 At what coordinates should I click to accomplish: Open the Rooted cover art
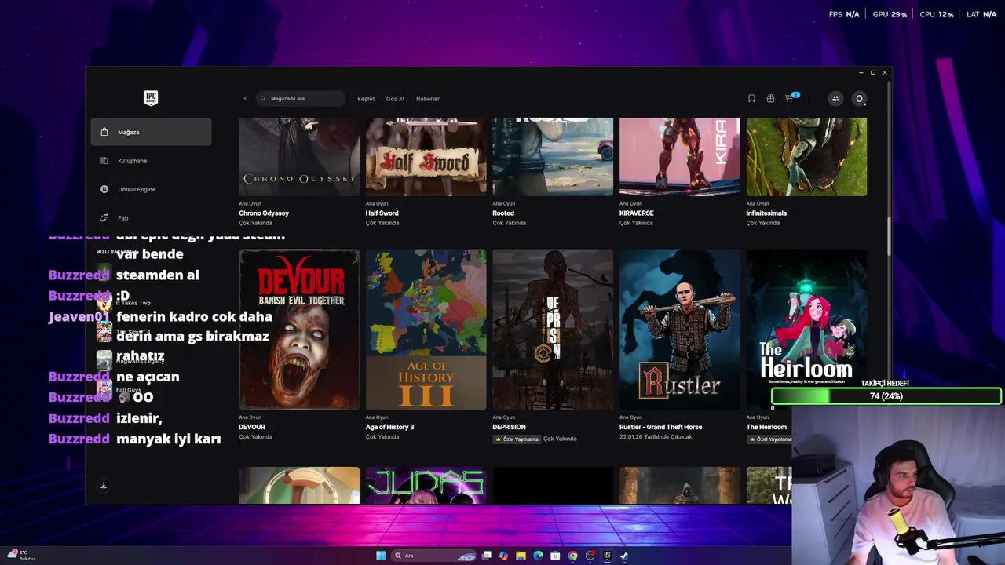click(553, 157)
